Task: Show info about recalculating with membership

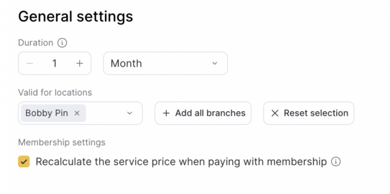Action: pos(336,162)
